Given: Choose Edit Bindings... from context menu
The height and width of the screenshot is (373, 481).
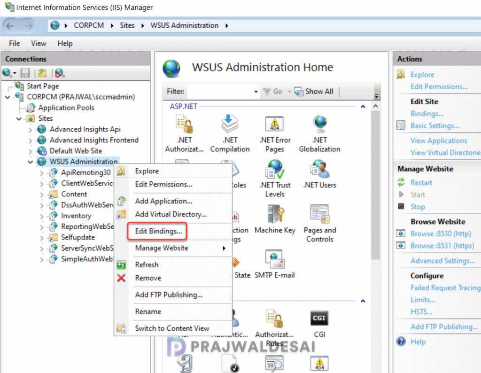Looking at the screenshot, I should pos(158,231).
